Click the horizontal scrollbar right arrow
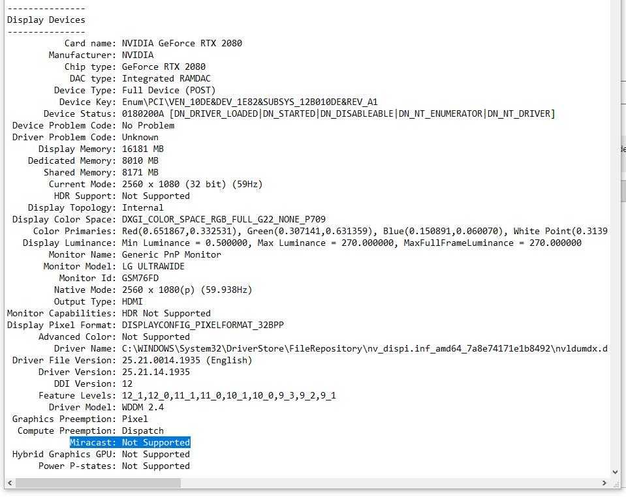 coord(604,483)
